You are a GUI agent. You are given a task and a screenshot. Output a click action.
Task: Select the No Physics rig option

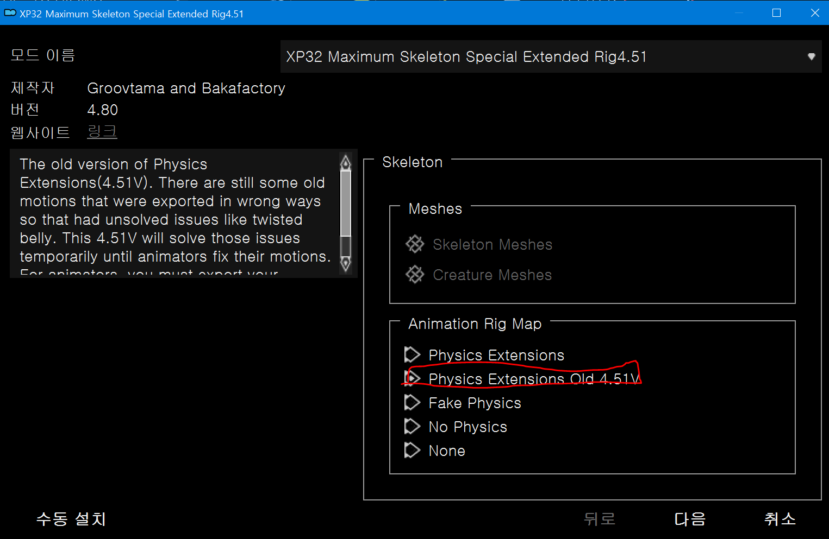[x=468, y=426]
